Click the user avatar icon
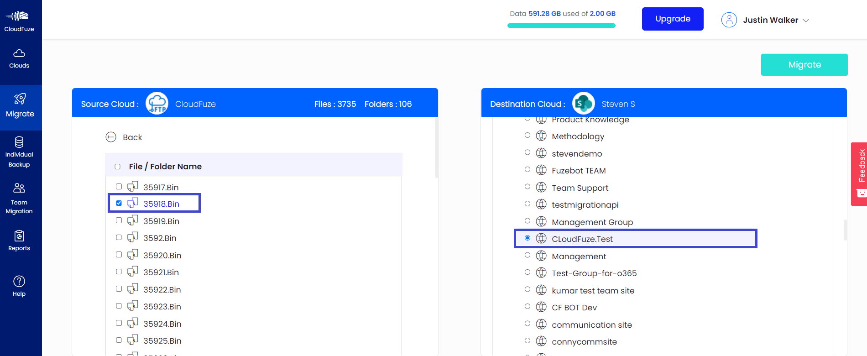This screenshot has width=867, height=356. [729, 20]
